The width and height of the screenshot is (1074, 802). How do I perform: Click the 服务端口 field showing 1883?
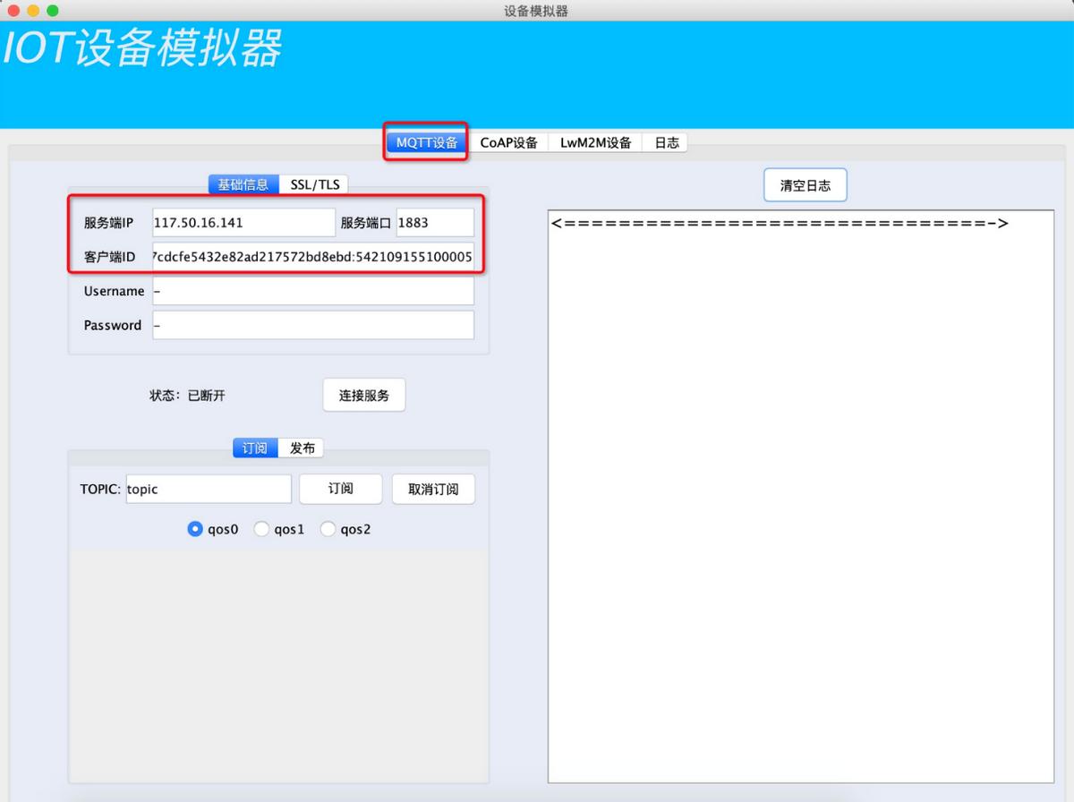tap(435, 222)
